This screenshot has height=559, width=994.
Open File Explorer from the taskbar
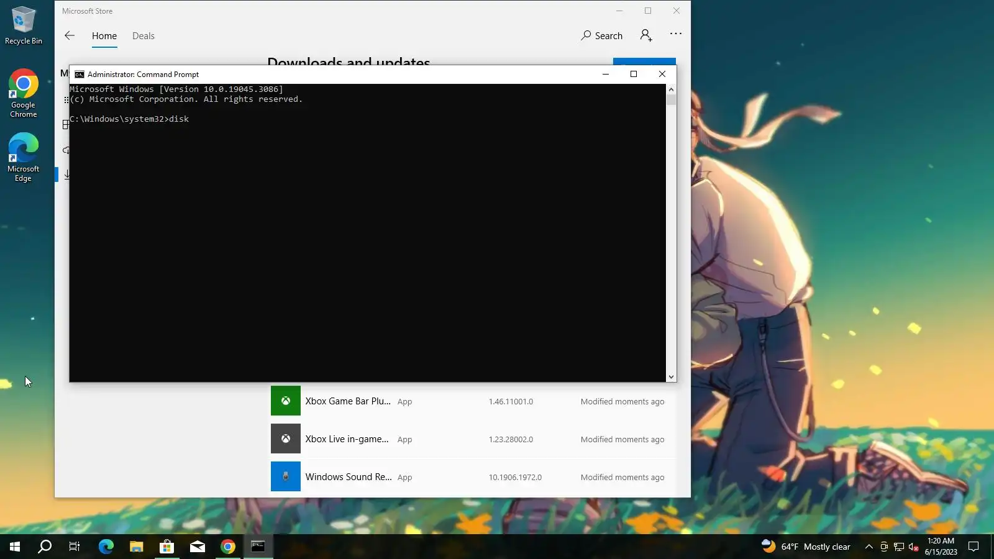pos(137,547)
